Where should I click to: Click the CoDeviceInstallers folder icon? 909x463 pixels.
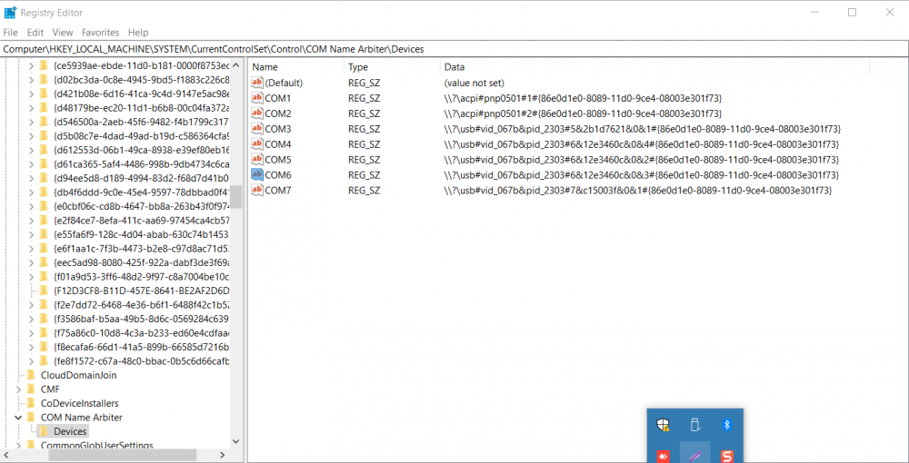[x=31, y=403]
